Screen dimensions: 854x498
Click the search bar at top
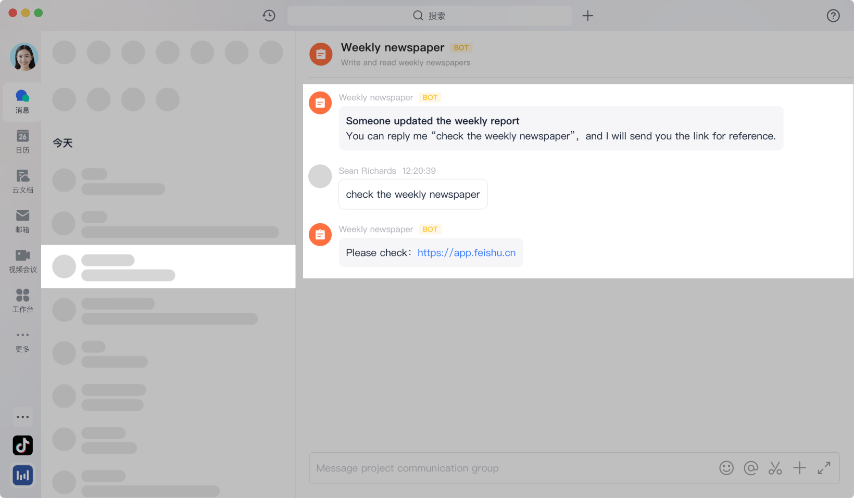click(429, 16)
